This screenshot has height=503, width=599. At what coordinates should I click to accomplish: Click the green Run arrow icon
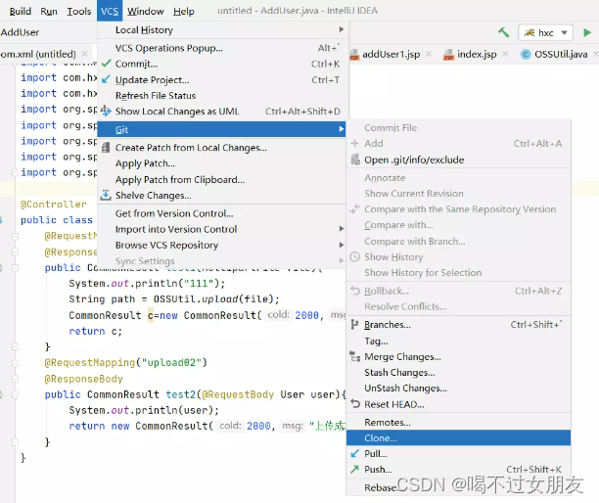click(x=587, y=32)
